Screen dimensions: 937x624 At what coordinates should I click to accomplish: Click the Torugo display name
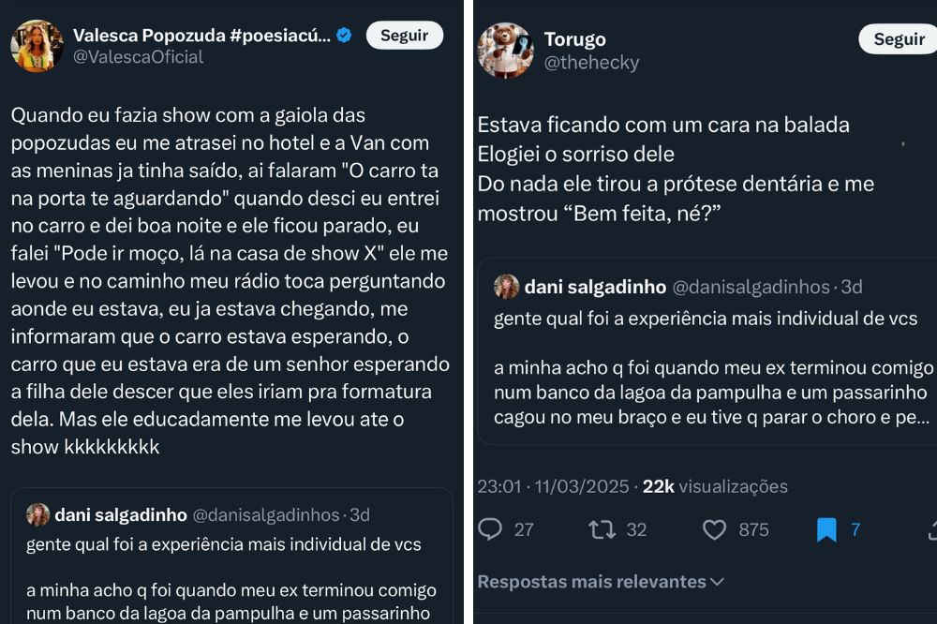[x=574, y=39]
